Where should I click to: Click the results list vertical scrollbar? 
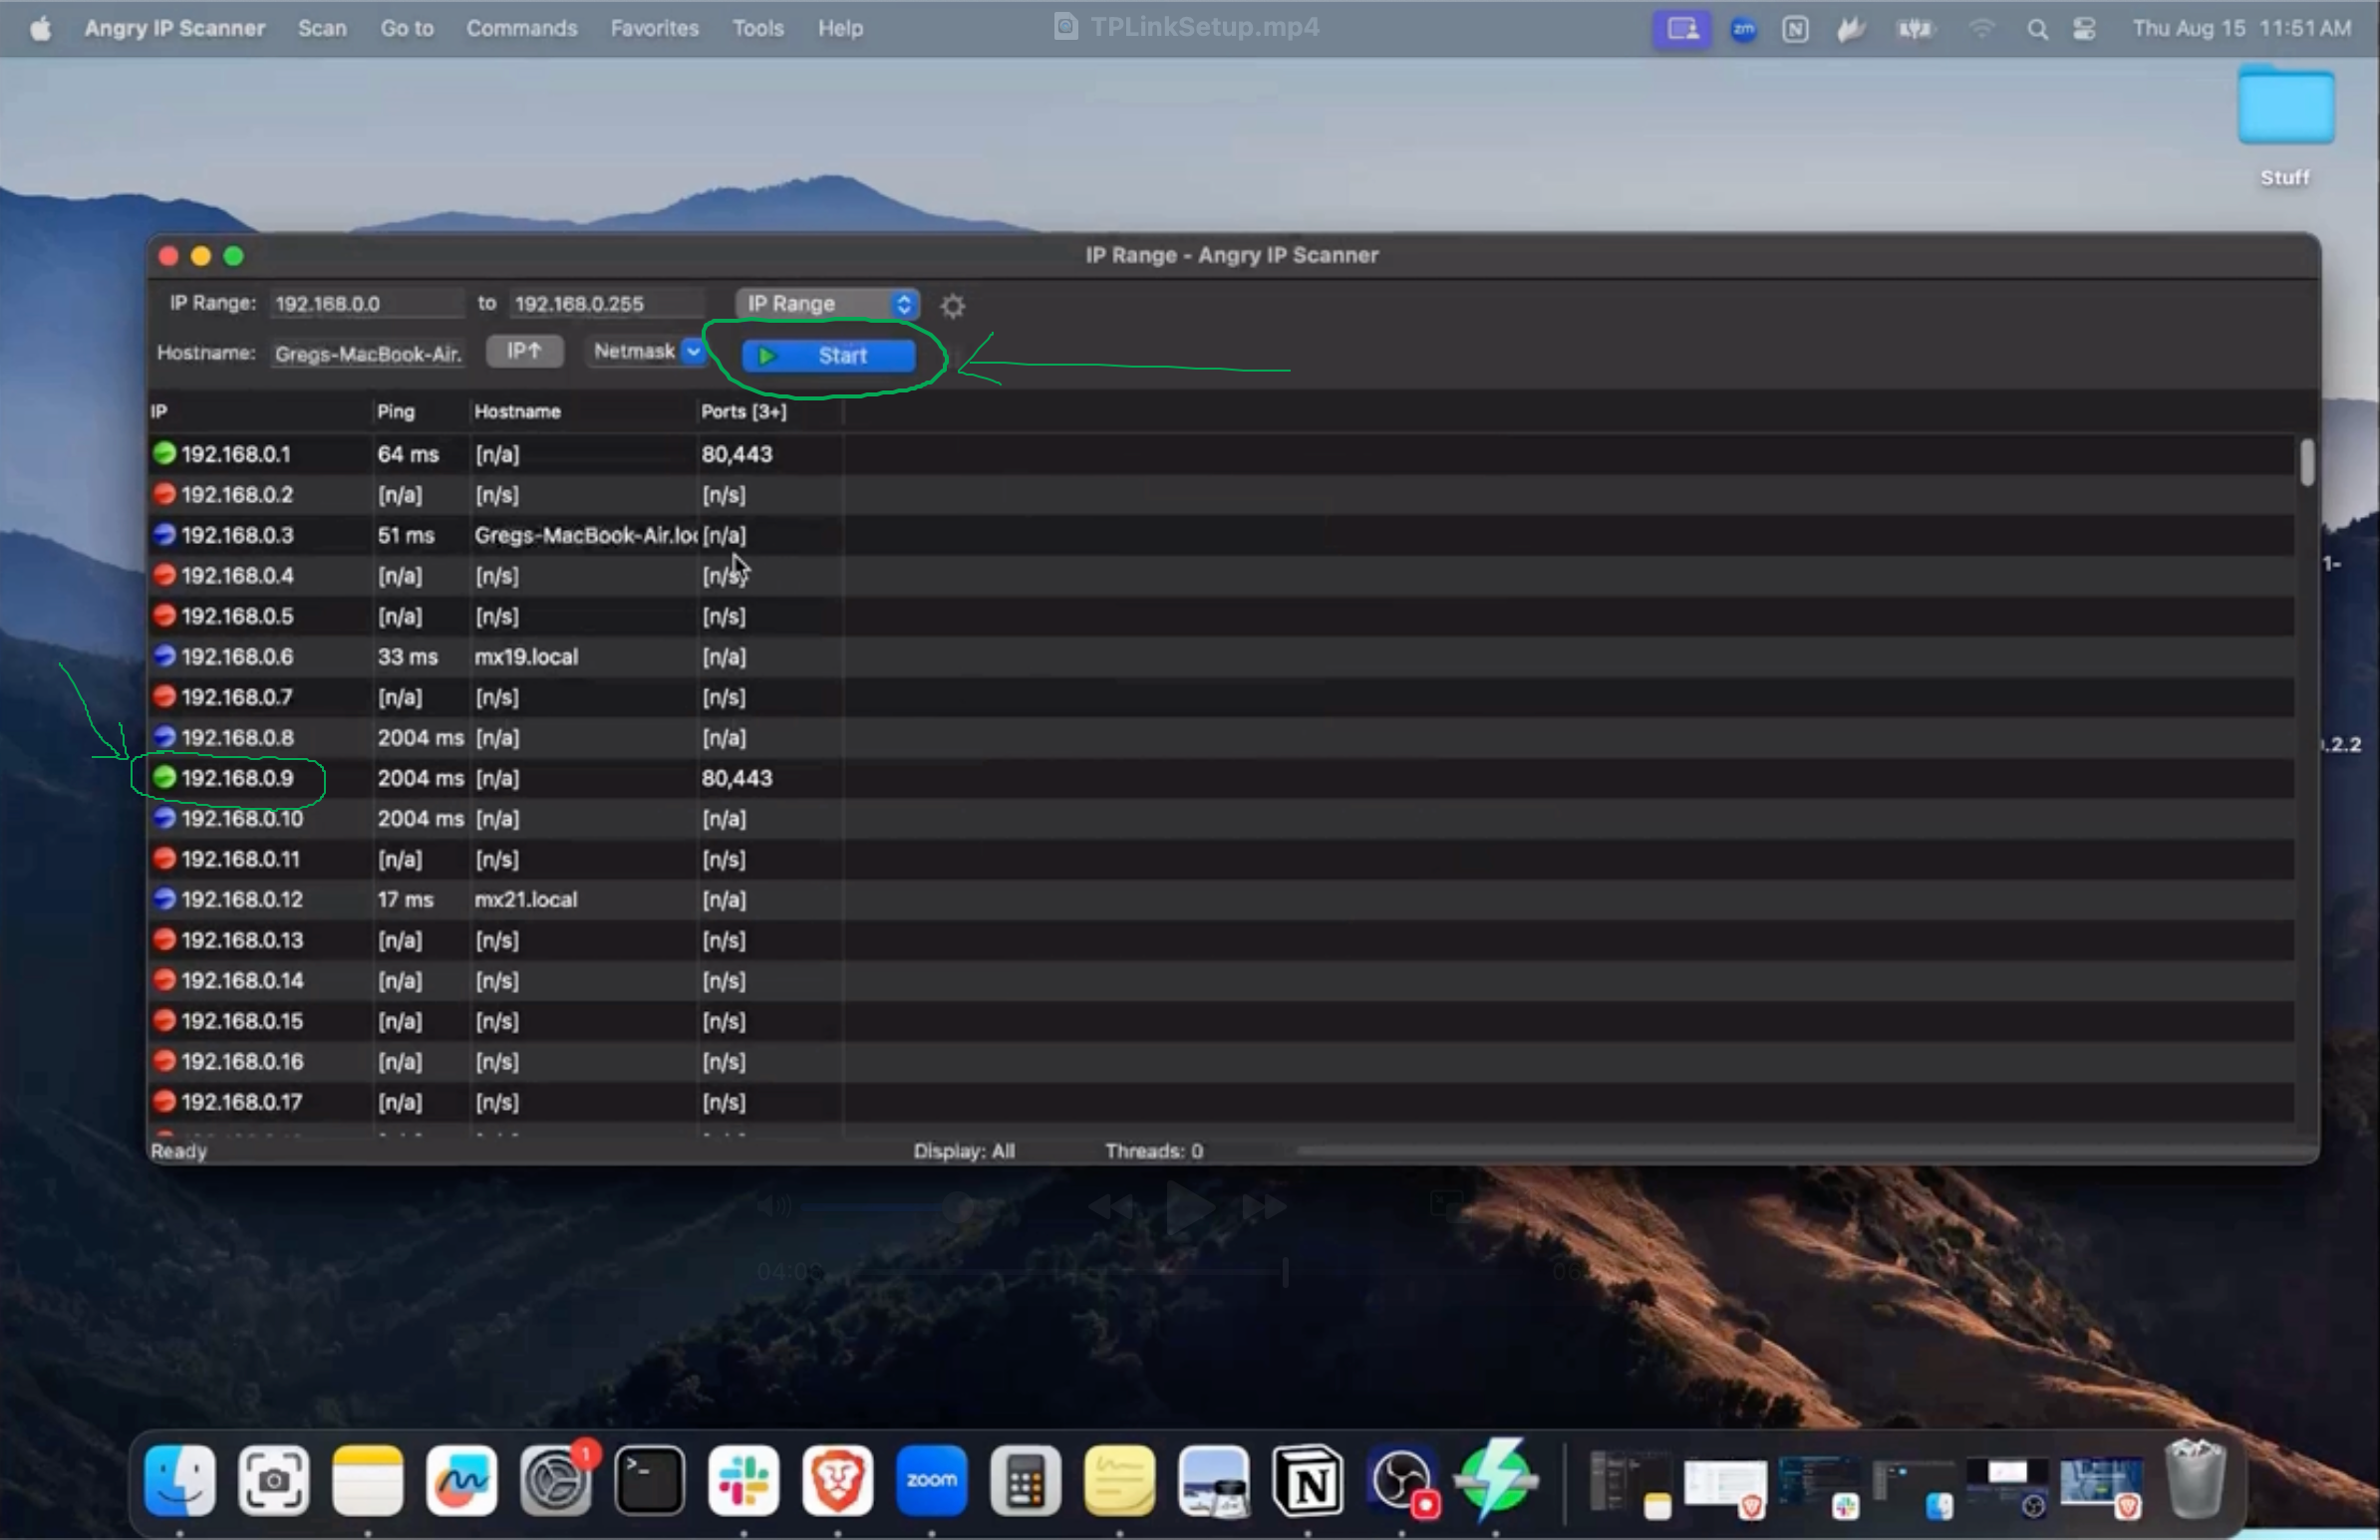pyautogui.click(x=2306, y=463)
